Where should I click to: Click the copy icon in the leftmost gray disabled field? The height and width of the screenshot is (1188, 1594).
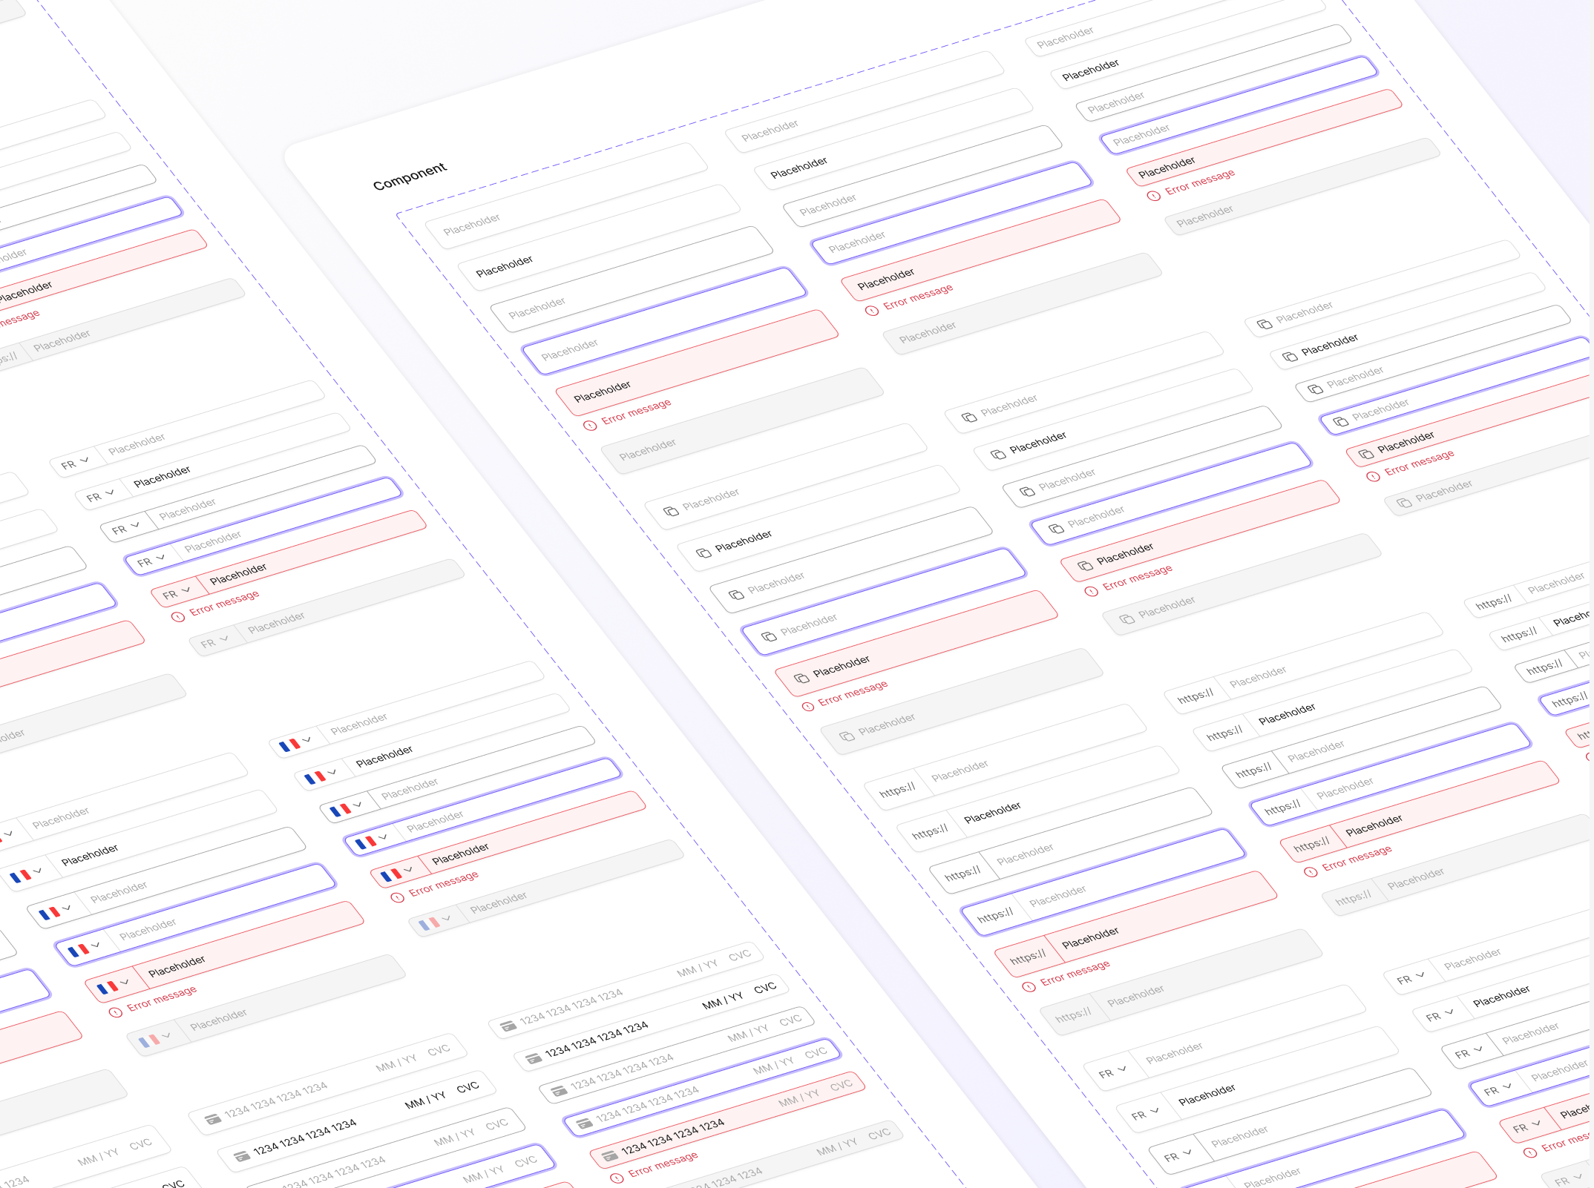point(847,735)
